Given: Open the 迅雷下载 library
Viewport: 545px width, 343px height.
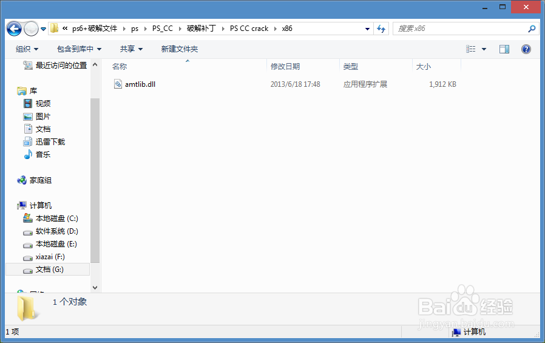Looking at the screenshot, I should point(50,142).
